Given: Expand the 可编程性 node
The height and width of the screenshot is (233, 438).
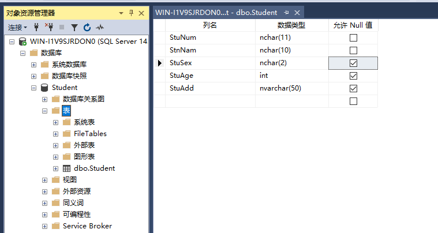Looking at the screenshot, I should point(44,215).
